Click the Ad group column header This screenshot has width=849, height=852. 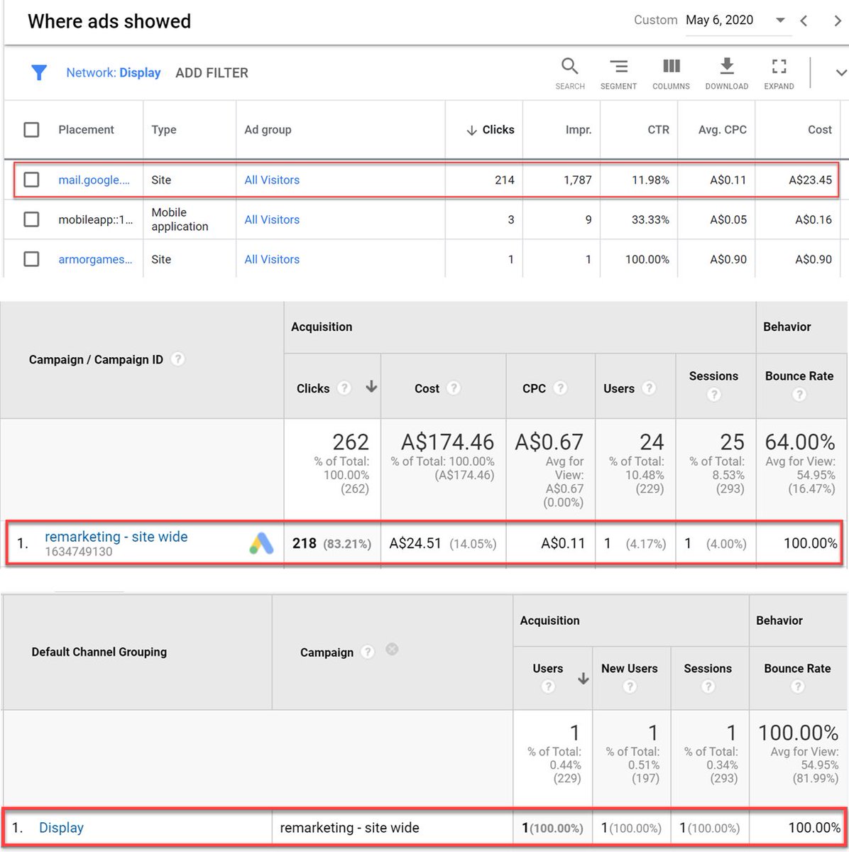[268, 130]
